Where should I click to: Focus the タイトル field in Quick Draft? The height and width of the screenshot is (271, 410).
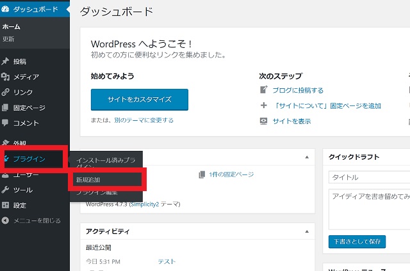click(369, 177)
